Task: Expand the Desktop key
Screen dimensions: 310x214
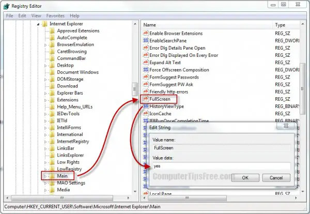Action: pos(45,66)
